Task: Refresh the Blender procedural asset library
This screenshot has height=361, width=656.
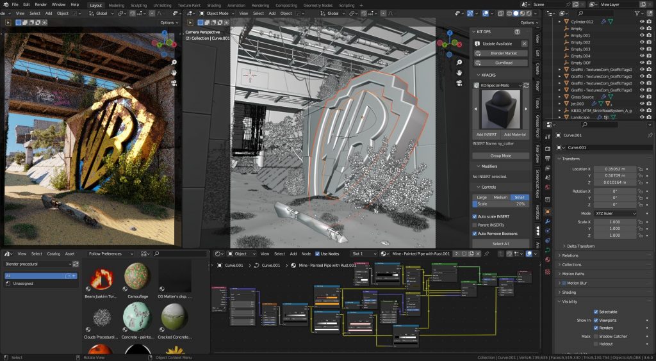Action: point(76,264)
